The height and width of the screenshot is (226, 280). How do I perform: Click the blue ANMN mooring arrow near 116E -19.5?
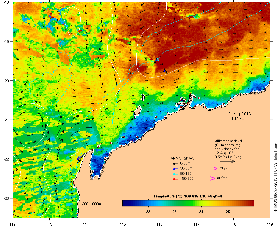pyautogui.click(x=157, y=60)
